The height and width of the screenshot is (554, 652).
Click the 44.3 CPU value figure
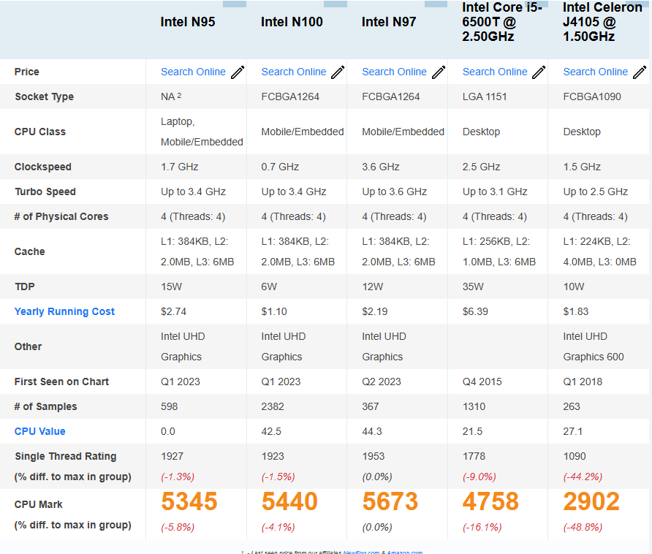pos(372,431)
